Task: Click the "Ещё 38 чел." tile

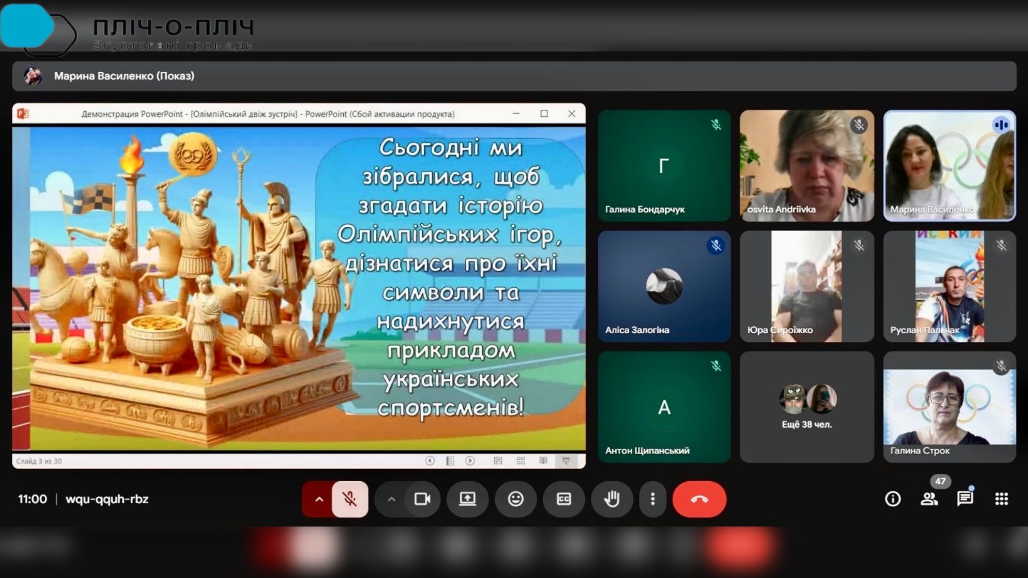Action: pos(807,407)
